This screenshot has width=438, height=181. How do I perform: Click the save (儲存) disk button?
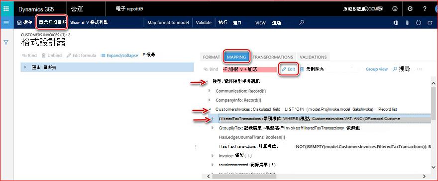click(24, 22)
